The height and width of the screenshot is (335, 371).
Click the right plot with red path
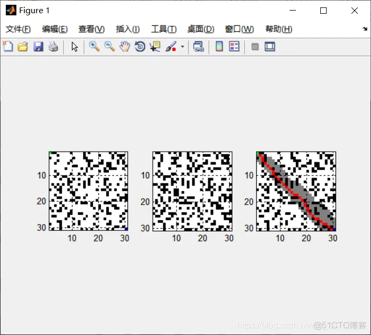click(296, 191)
